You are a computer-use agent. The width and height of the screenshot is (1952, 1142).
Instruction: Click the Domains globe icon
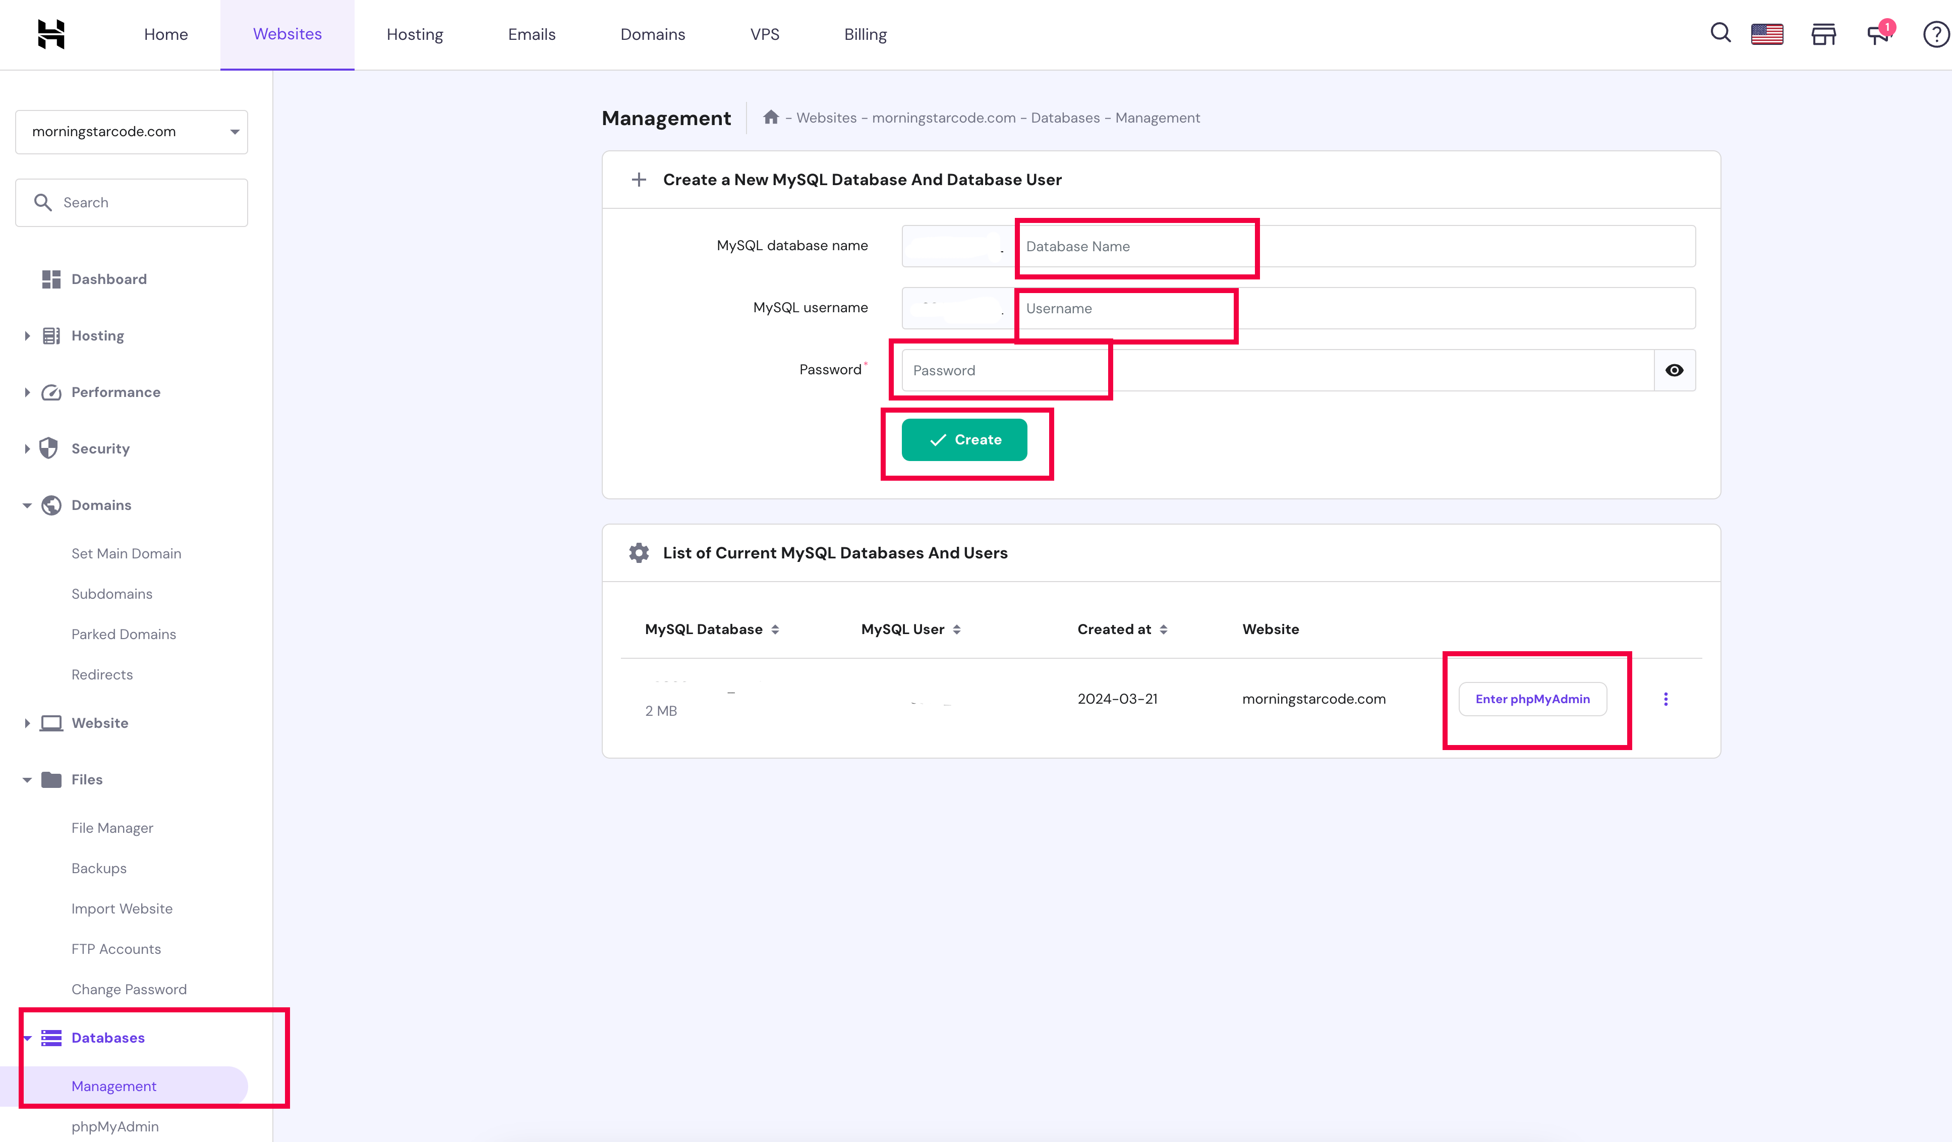tap(51, 505)
